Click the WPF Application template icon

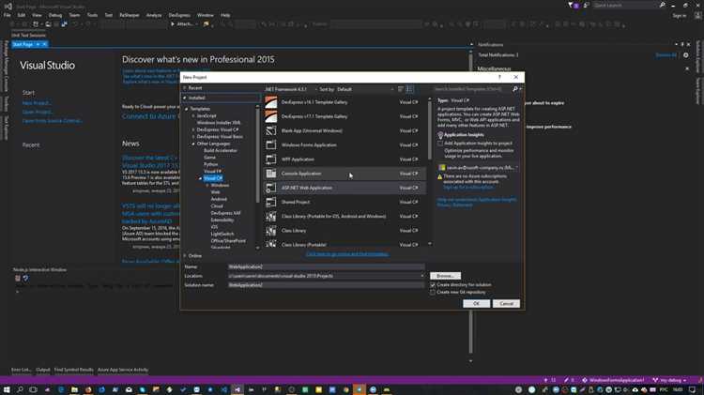[x=271, y=159]
